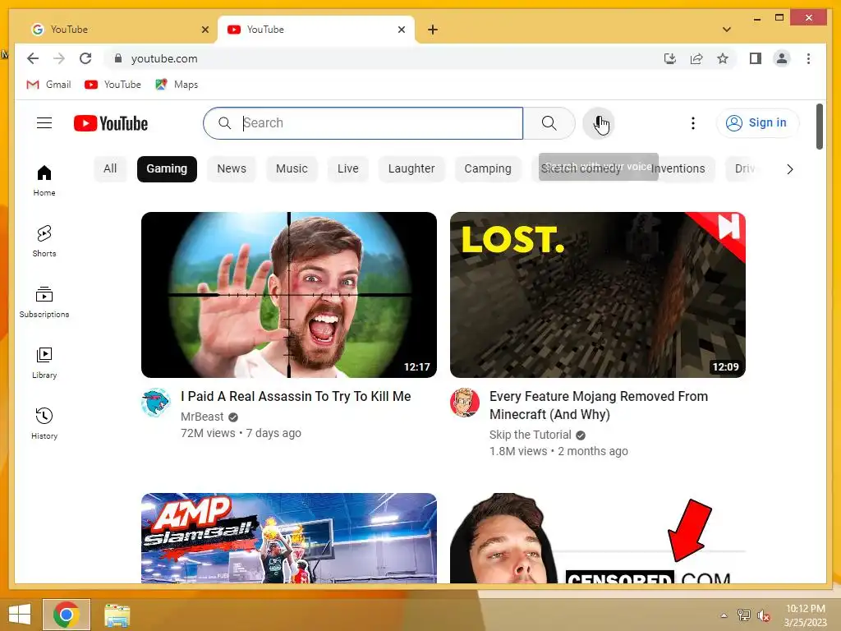
Task: Click the YouTube logo
Action: pyautogui.click(x=111, y=123)
